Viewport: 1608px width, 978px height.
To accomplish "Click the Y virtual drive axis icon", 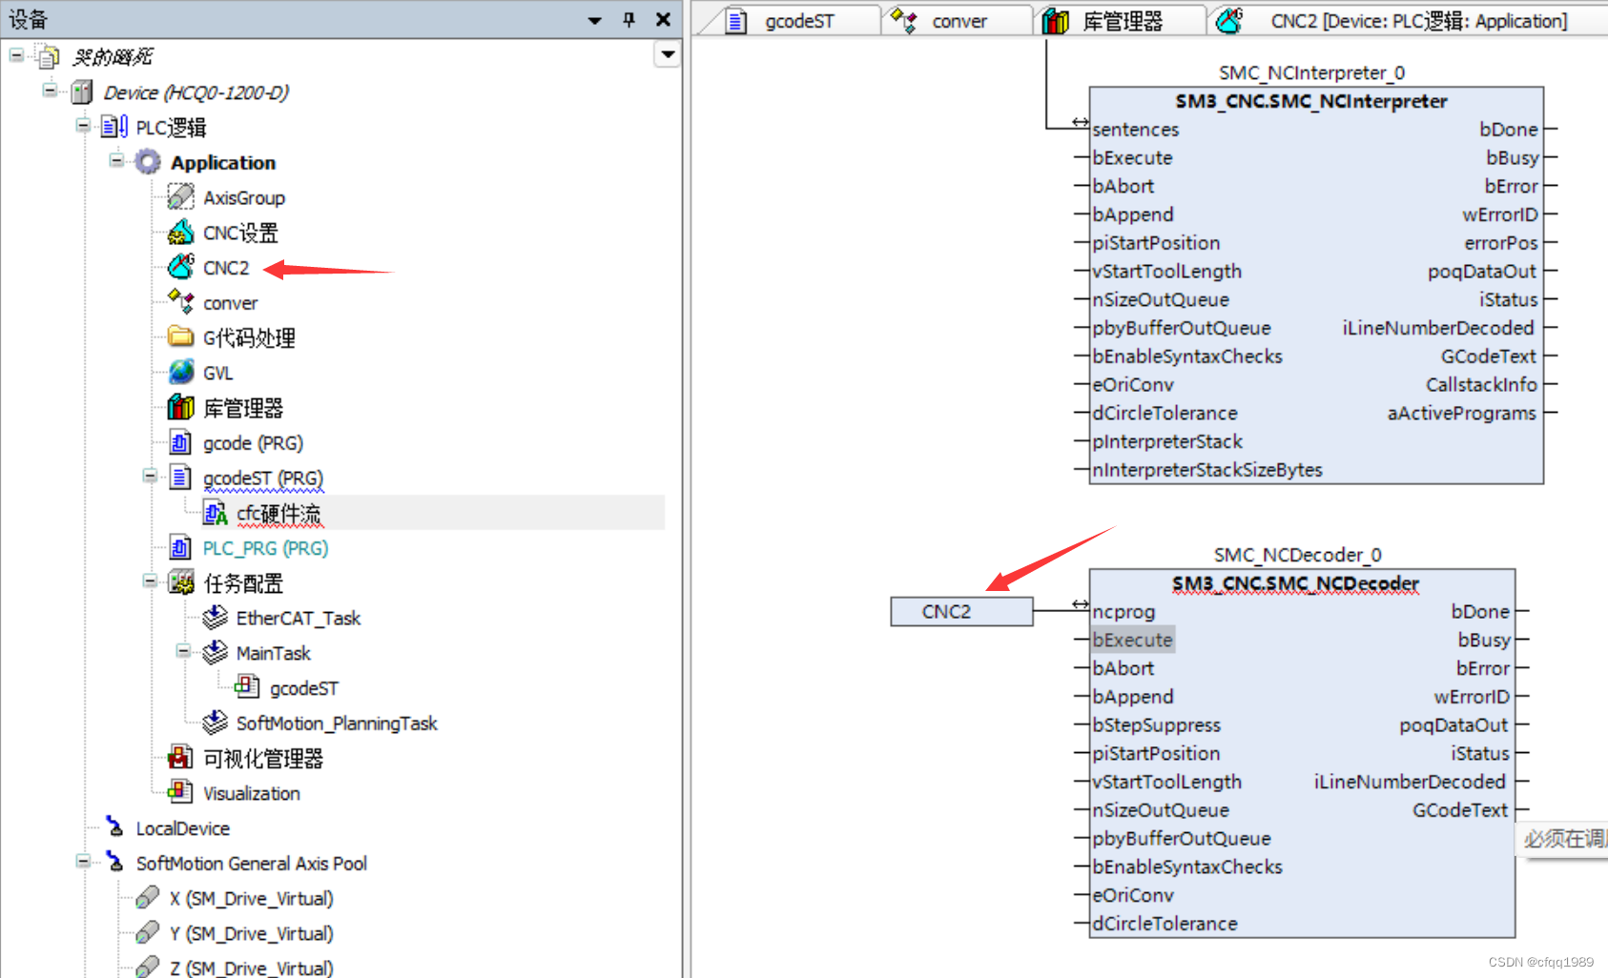I will click(x=148, y=932).
